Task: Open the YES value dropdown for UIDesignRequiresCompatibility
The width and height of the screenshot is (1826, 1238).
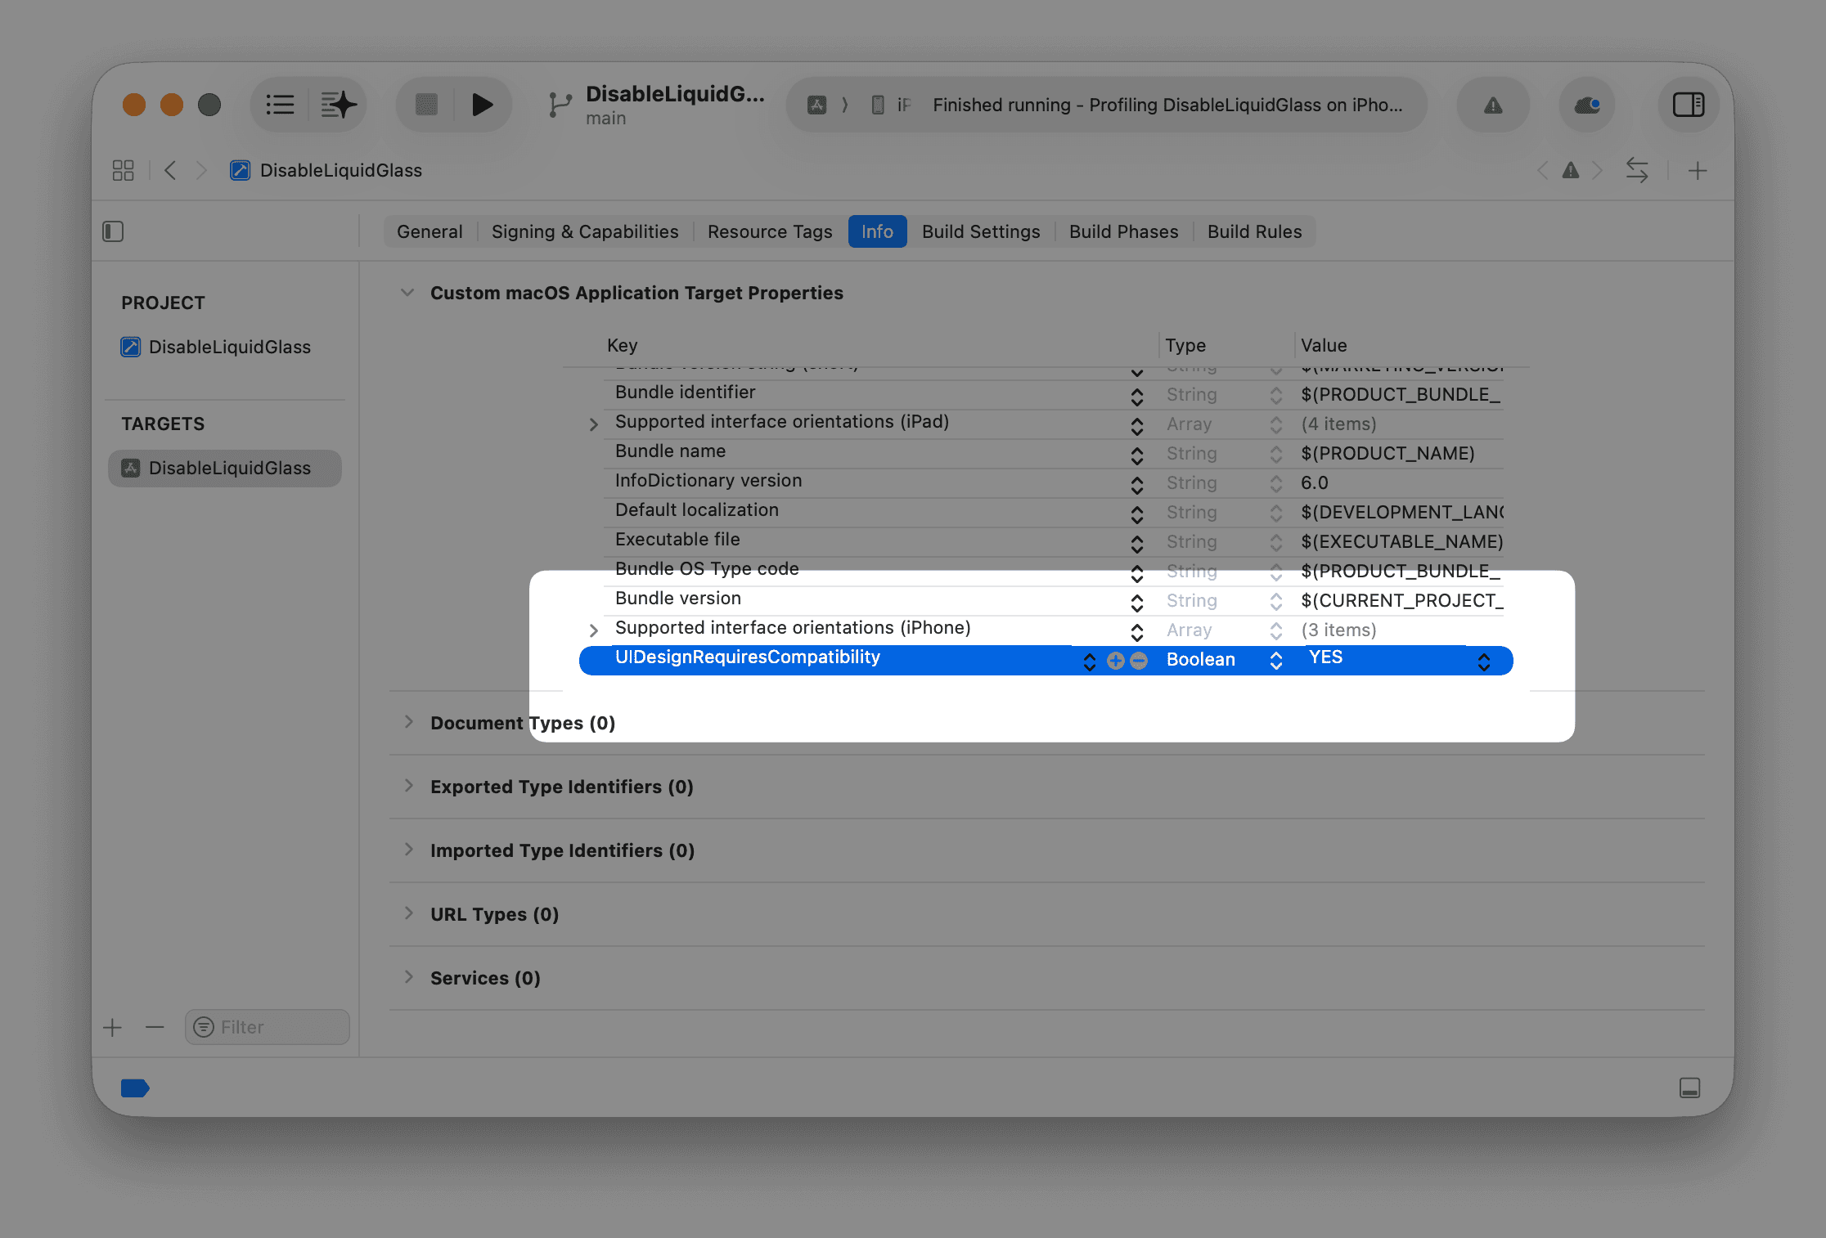Action: (x=1485, y=660)
